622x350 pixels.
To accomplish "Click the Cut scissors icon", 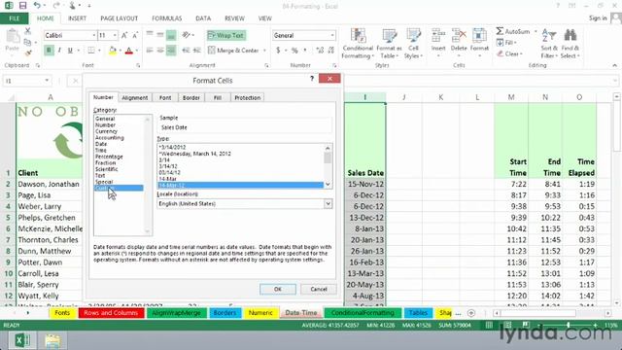I will pyautogui.click(x=28, y=31).
